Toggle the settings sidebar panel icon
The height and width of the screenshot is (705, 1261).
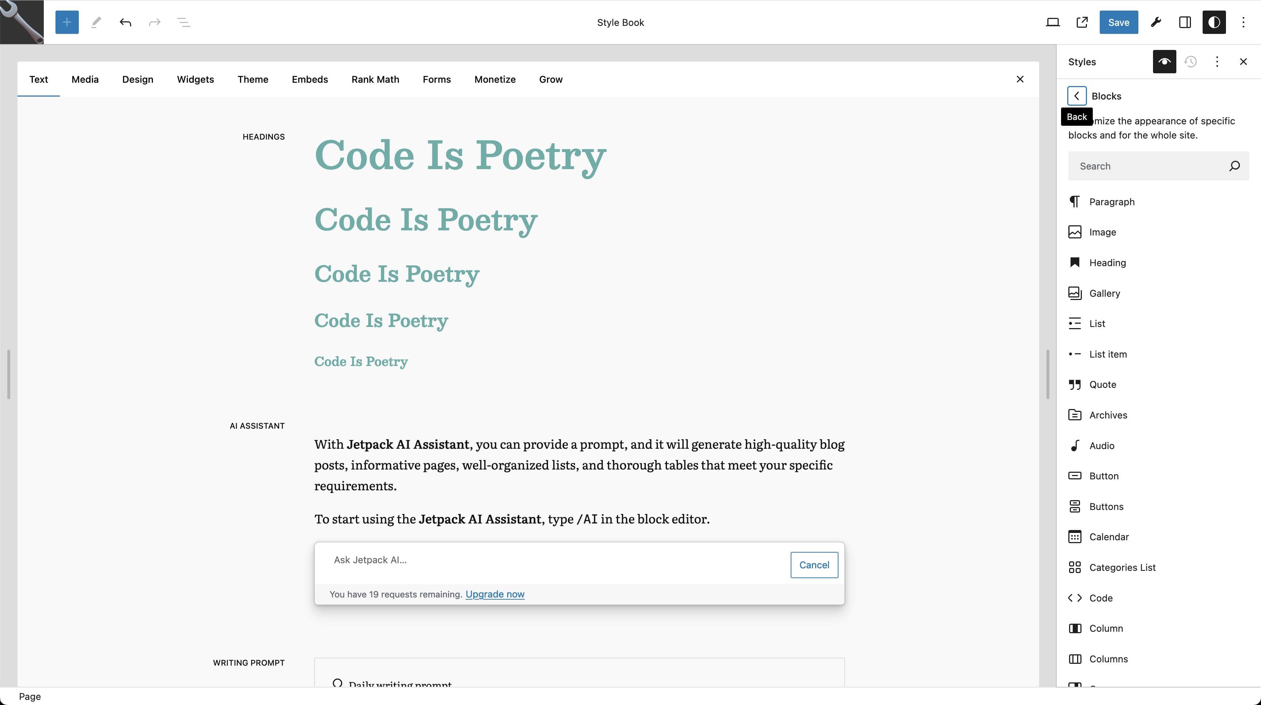(1185, 22)
